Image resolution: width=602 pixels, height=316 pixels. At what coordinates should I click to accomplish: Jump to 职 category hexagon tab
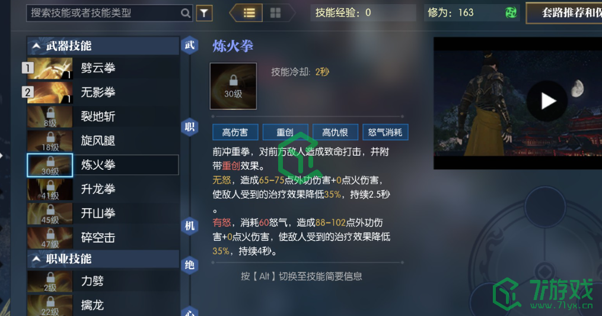[x=190, y=127]
